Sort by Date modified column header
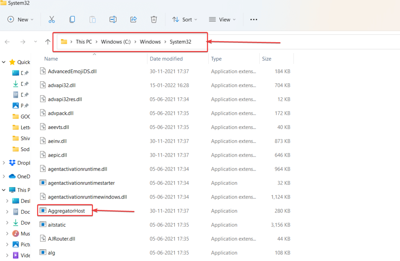The height and width of the screenshot is (261, 400). coord(166,59)
